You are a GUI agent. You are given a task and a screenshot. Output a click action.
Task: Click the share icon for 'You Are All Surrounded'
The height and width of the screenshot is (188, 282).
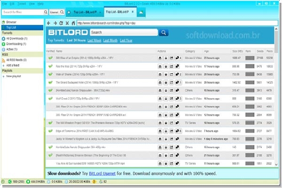172,164
